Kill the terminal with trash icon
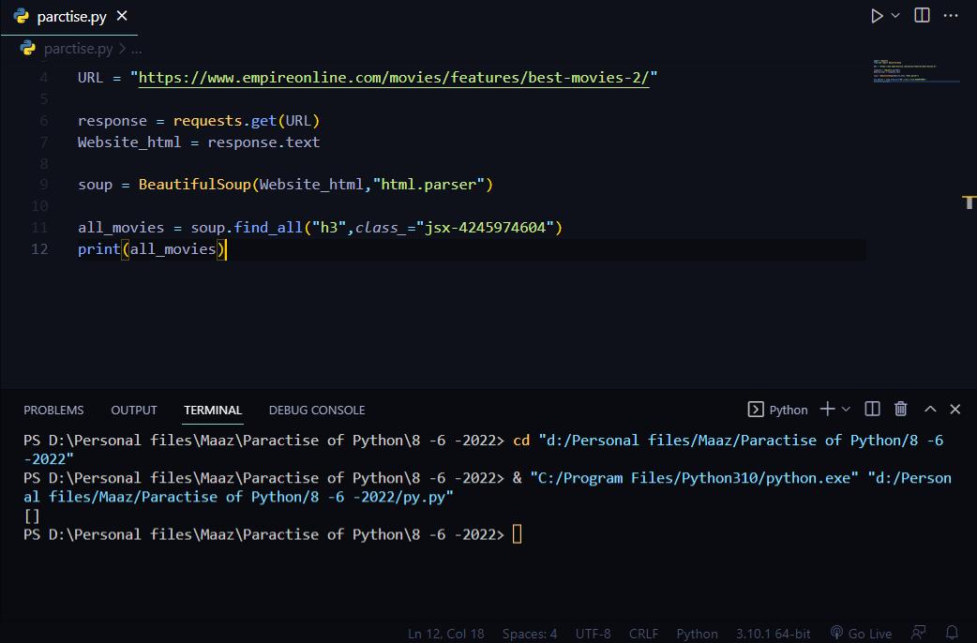The width and height of the screenshot is (977, 643). tap(901, 410)
